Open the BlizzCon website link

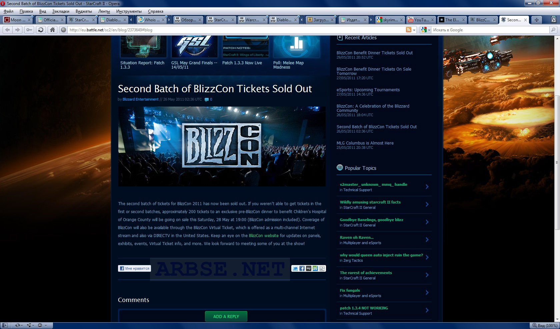pos(264,236)
